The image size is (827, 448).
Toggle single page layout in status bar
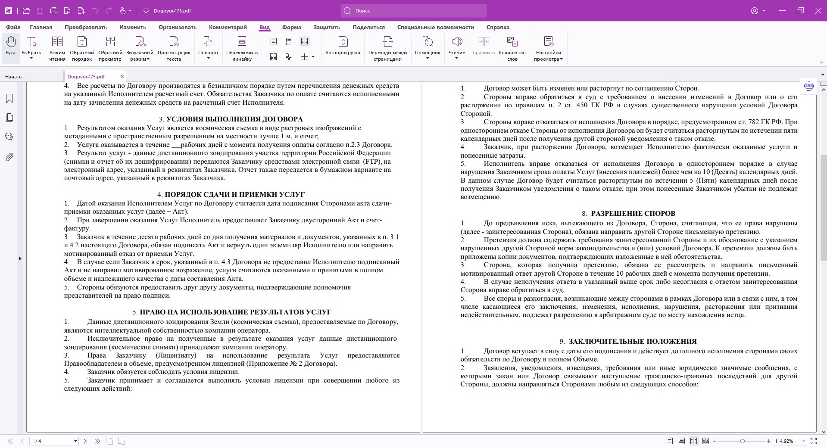669,441
